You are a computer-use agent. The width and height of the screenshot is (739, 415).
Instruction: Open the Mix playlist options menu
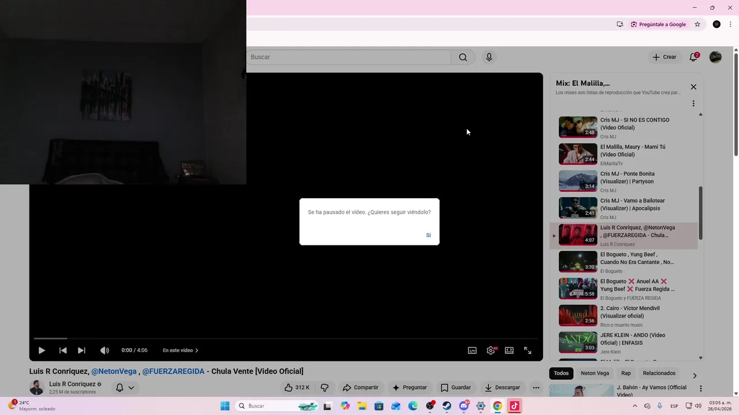click(693, 104)
